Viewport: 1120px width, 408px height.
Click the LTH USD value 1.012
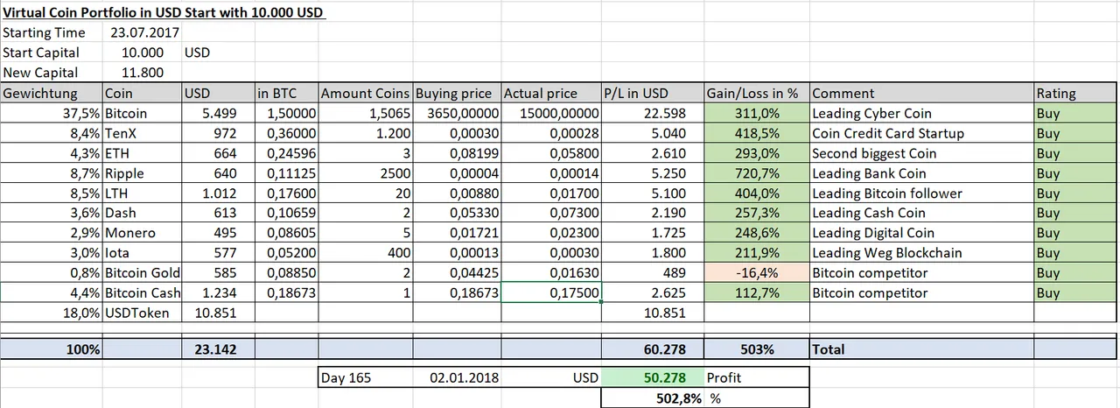coord(218,193)
